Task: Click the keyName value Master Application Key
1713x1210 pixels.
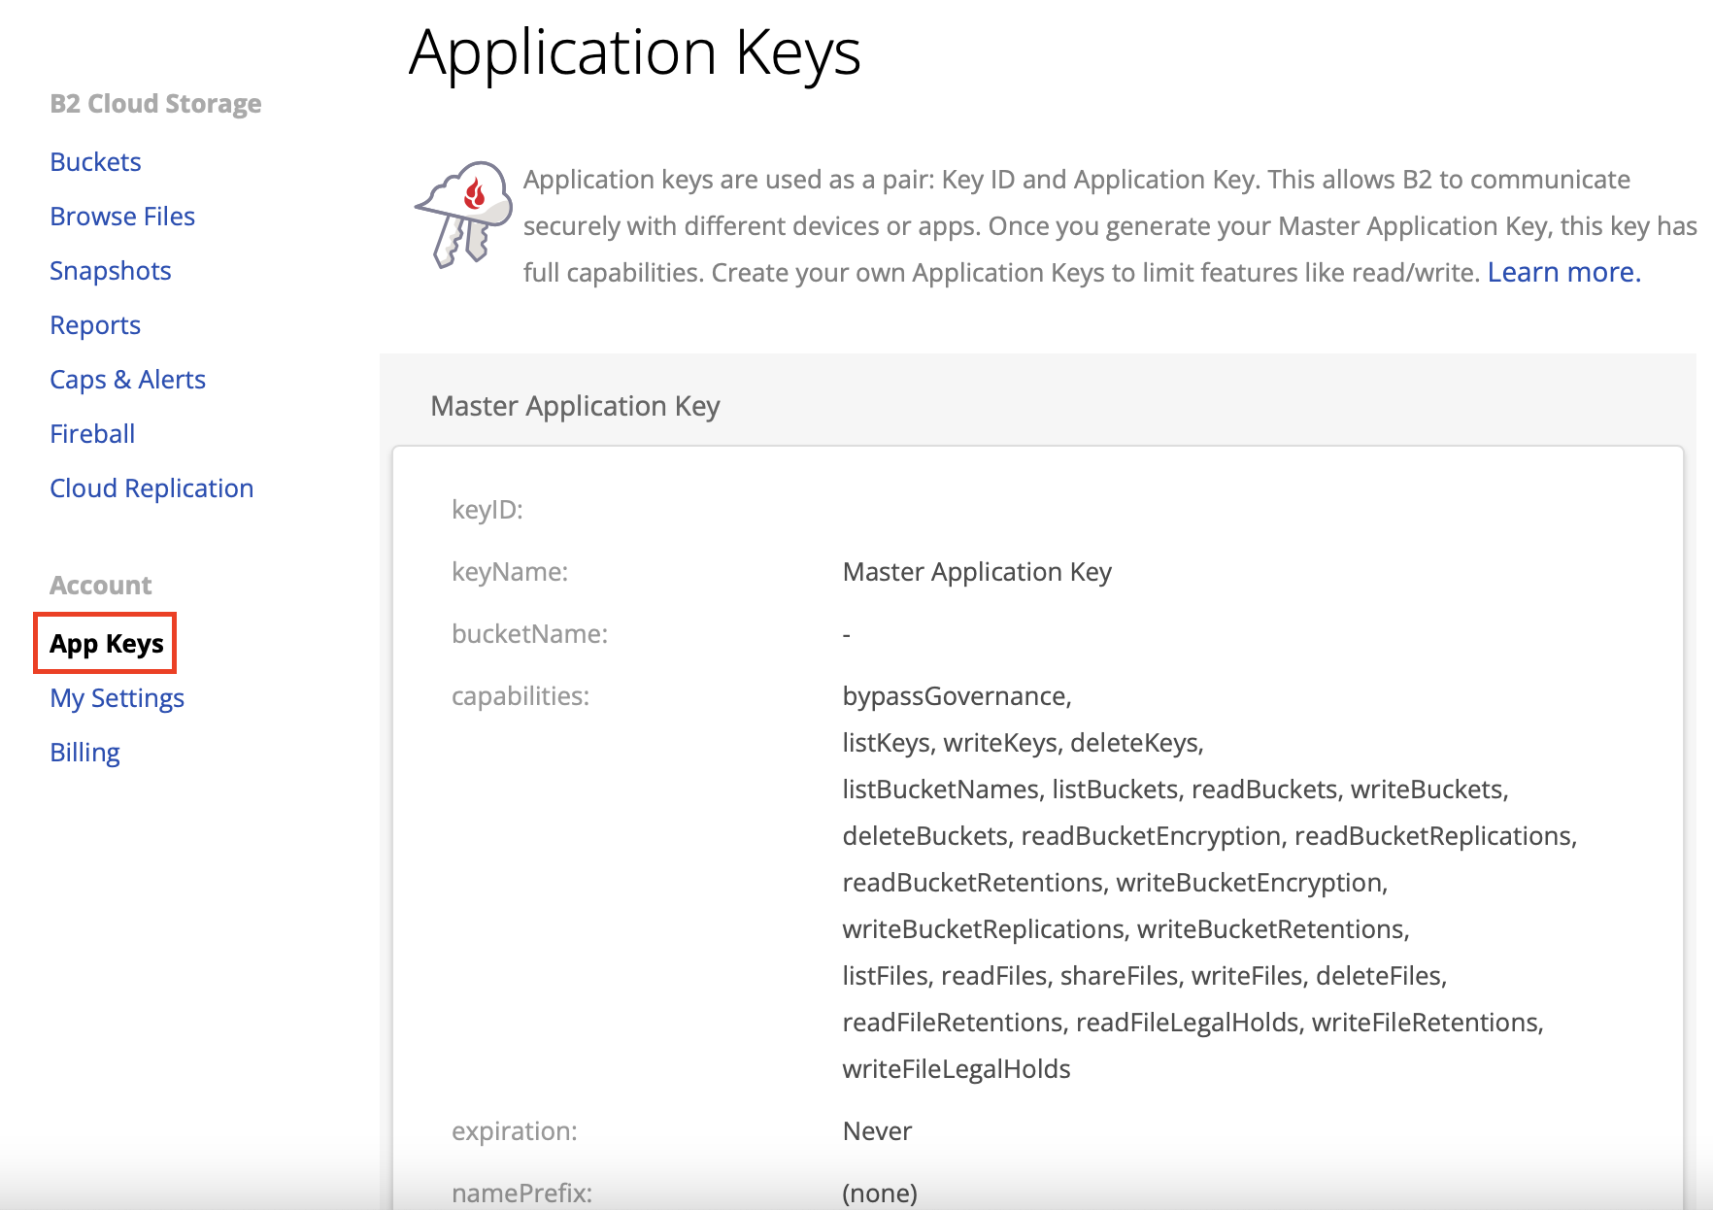Action: (x=976, y=572)
